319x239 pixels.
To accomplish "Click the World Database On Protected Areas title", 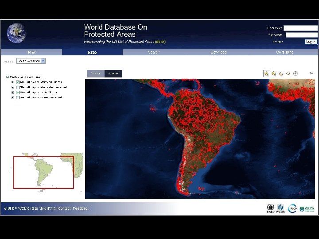I will pyautogui.click(x=115, y=31).
